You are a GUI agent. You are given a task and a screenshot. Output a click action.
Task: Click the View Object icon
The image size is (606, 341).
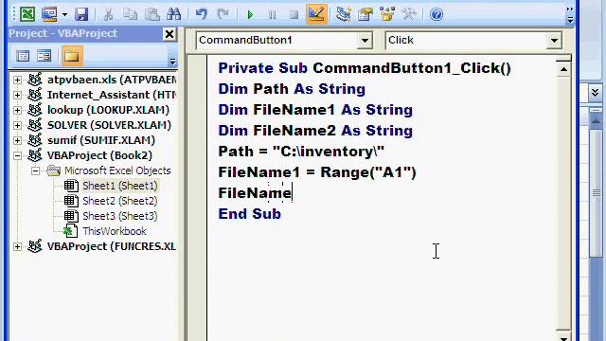point(45,56)
